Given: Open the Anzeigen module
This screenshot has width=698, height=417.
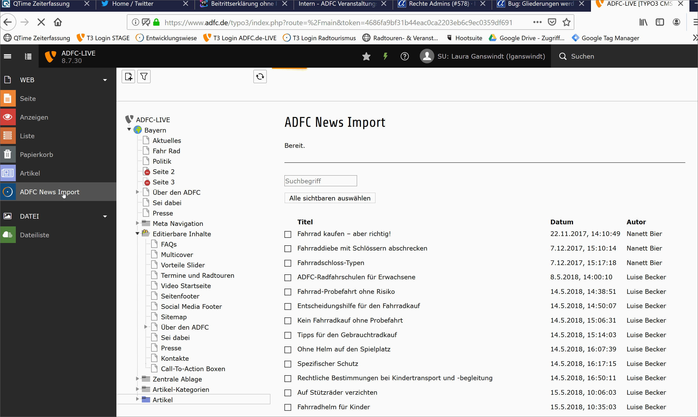Looking at the screenshot, I should point(34,117).
